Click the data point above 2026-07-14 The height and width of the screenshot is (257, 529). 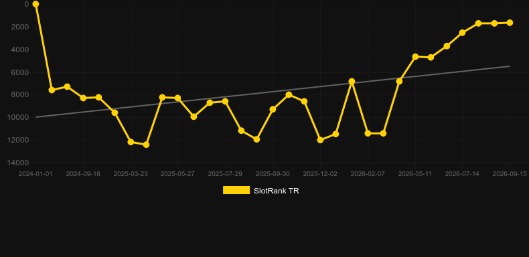coord(462,33)
